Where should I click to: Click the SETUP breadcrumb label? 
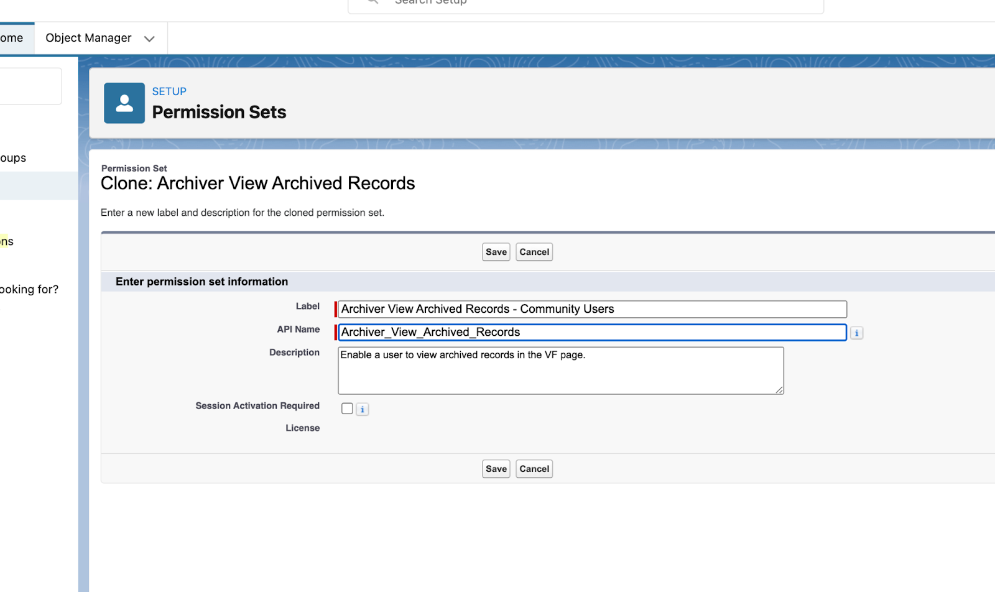pyautogui.click(x=169, y=91)
